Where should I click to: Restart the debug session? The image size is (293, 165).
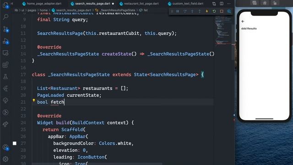[x=214, y=11]
